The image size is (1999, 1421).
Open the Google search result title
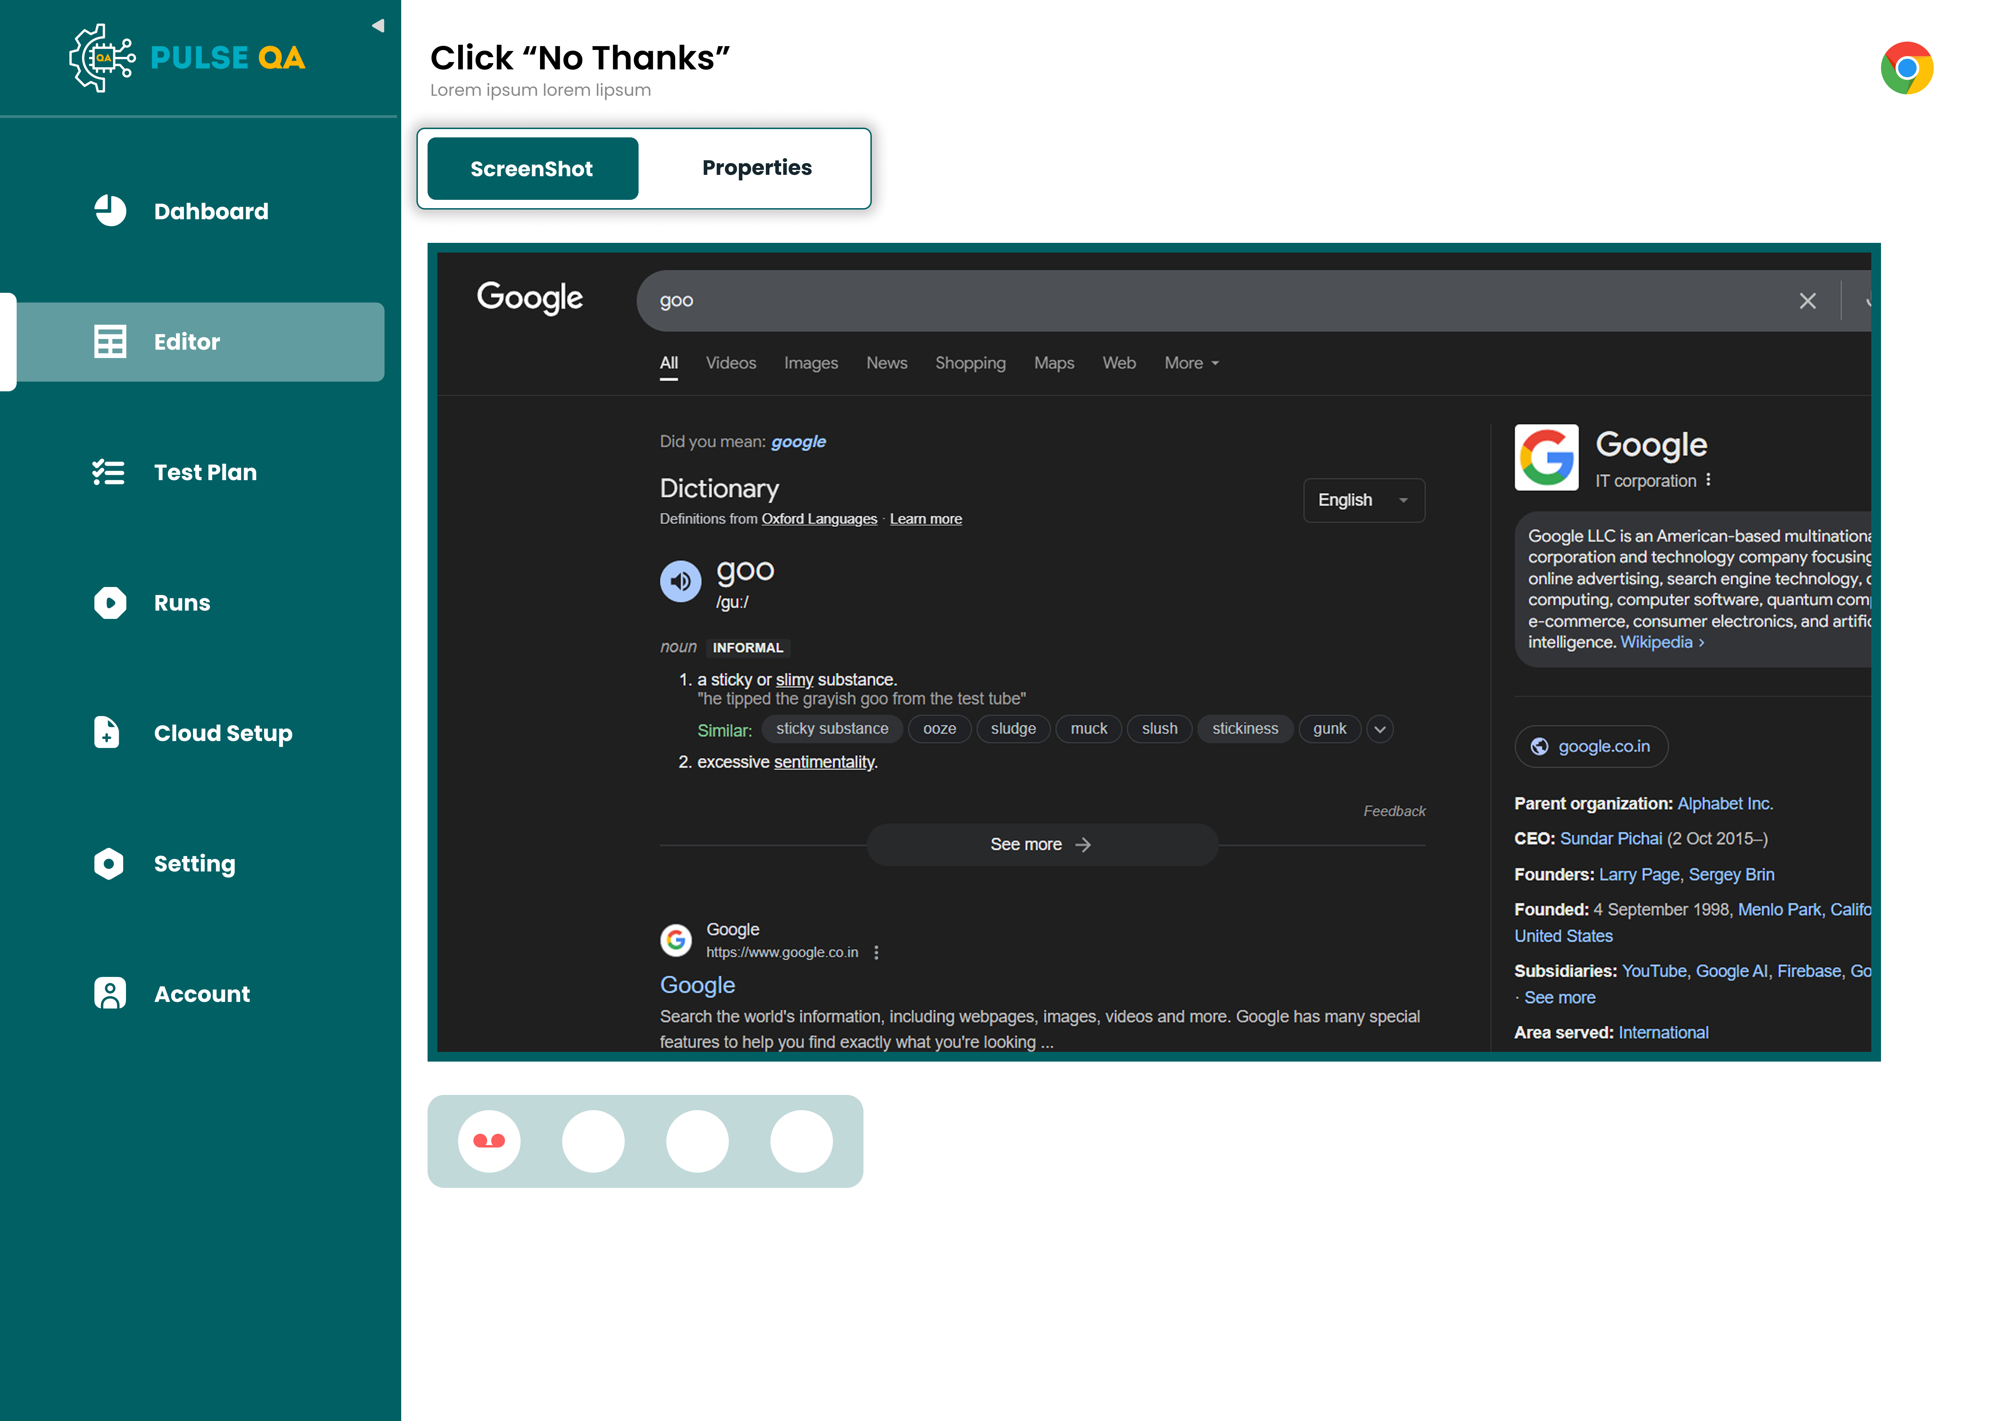click(698, 985)
